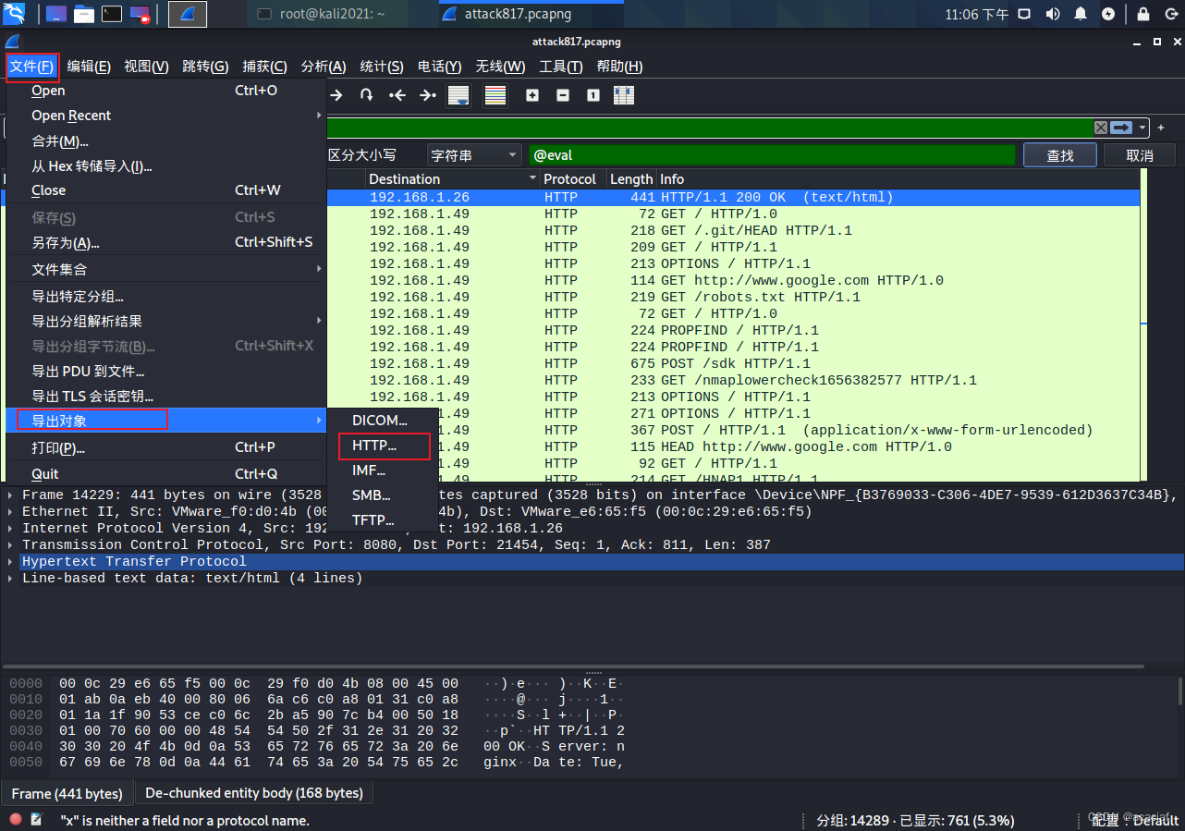This screenshot has height=831, width=1185.
Task: Select 导出 TLS 会话密钥 menu entry
Action: (x=166, y=397)
